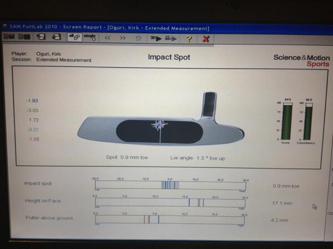The width and height of the screenshot is (333, 249).
Task: Click the first report layout toolbar icon
Action: tap(9, 37)
